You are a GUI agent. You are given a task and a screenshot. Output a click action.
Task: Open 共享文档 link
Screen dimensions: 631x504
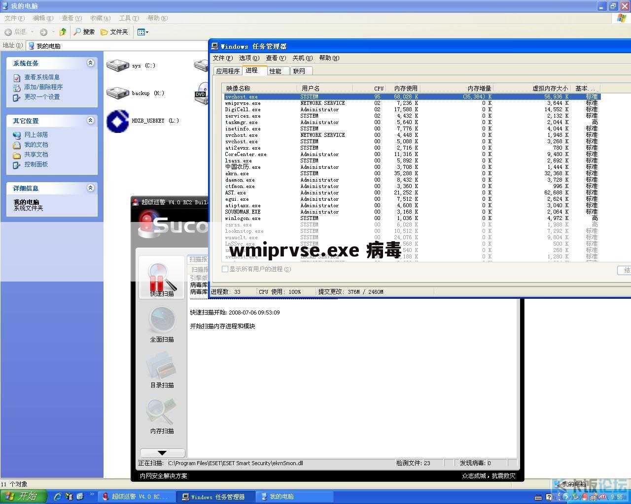[36, 155]
